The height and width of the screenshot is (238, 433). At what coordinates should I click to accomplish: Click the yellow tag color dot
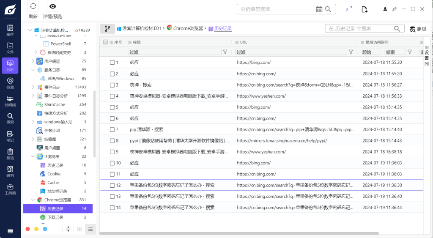pyautogui.click(x=36, y=229)
